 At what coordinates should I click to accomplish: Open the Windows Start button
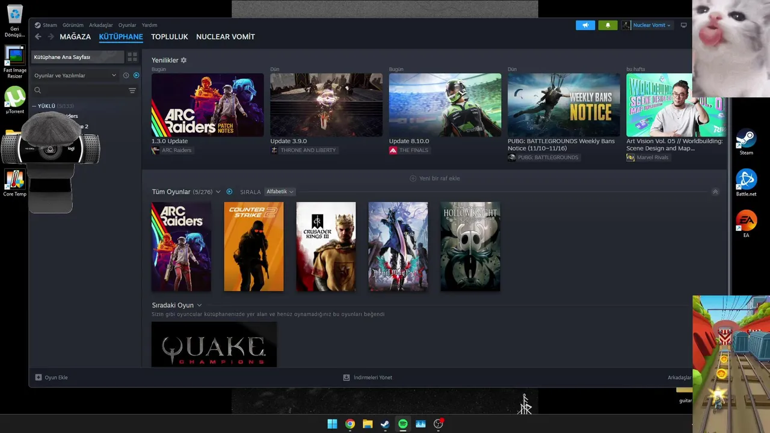click(x=332, y=424)
